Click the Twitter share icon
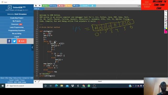The image size is (168, 95). point(14,41)
